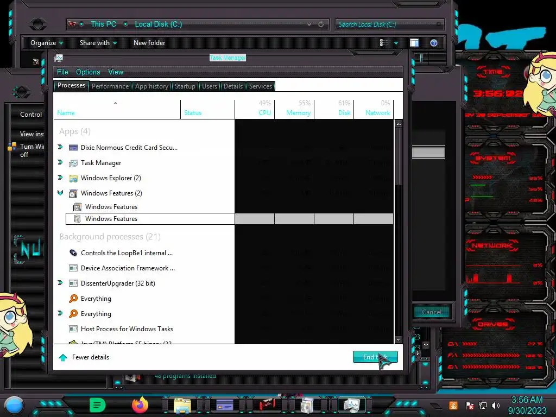556x417 pixels.
Task: Click New folder in Explorer toolbar
Action: (149, 43)
